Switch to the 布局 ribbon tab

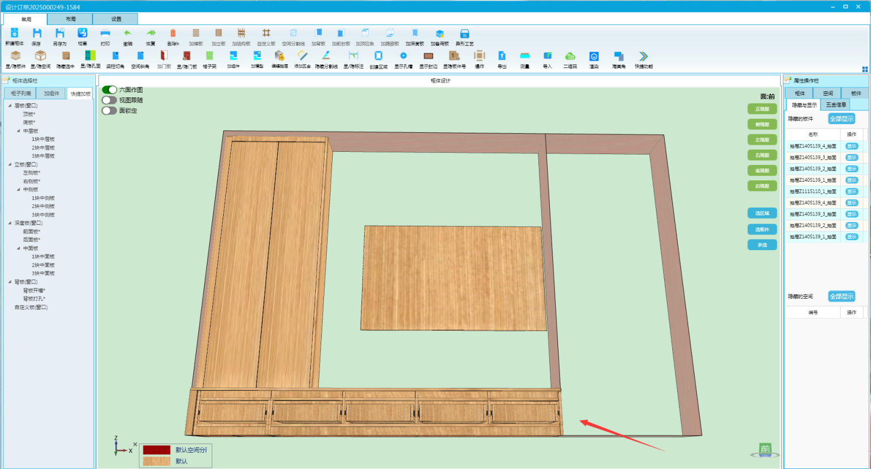70,19
